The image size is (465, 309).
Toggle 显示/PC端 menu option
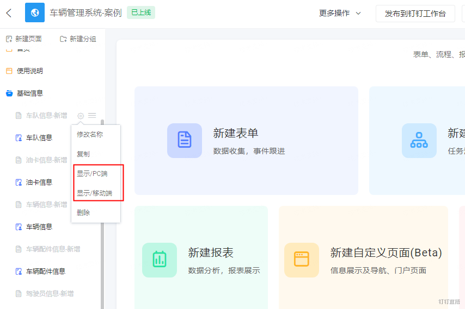pyautogui.click(x=92, y=174)
